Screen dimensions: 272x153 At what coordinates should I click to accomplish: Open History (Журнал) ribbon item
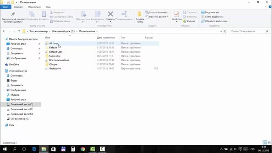189,21
